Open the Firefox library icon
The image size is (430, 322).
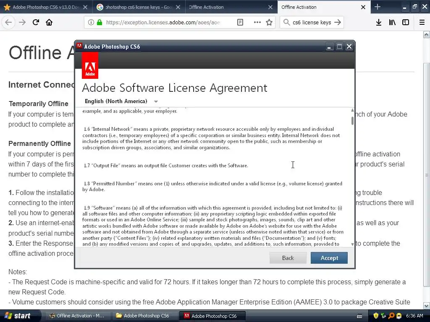(392, 22)
